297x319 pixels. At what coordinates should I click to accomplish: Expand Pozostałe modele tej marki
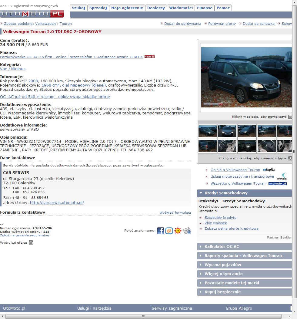tap(245, 283)
